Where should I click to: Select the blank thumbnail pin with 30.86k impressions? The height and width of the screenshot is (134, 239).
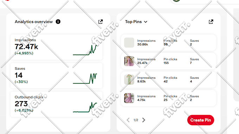[129, 43]
